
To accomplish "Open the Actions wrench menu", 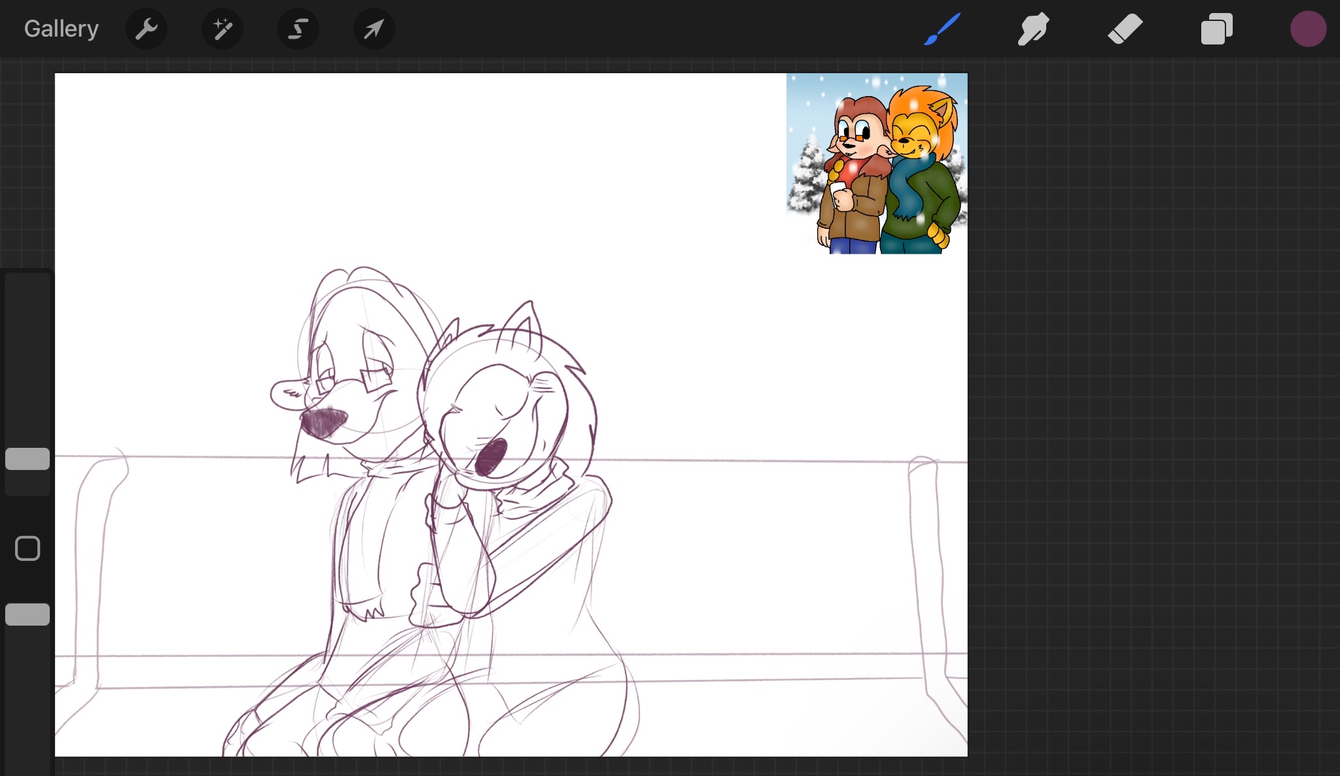I will (x=147, y=29).
